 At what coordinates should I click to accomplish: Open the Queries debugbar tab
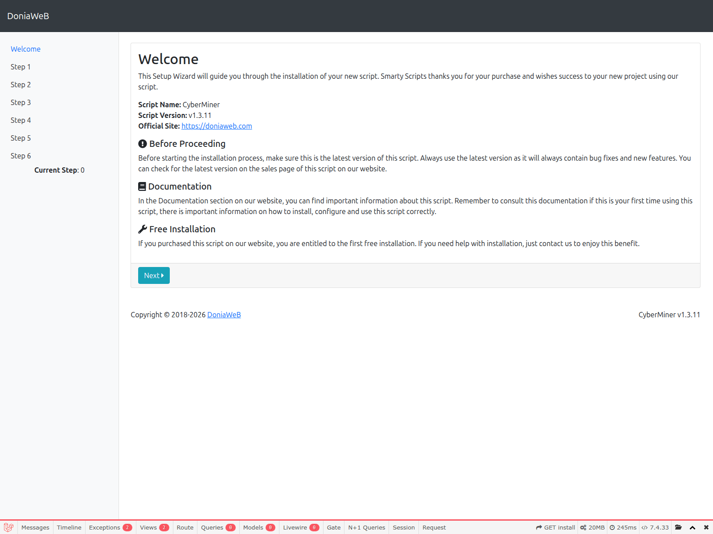[218, 527]
